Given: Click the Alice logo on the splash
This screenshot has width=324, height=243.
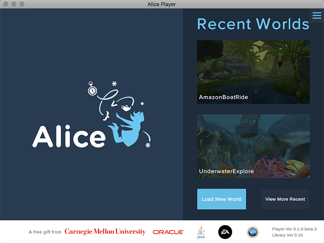Looking at the screenshot, I should pyautogui.click(x=92, y=115).
